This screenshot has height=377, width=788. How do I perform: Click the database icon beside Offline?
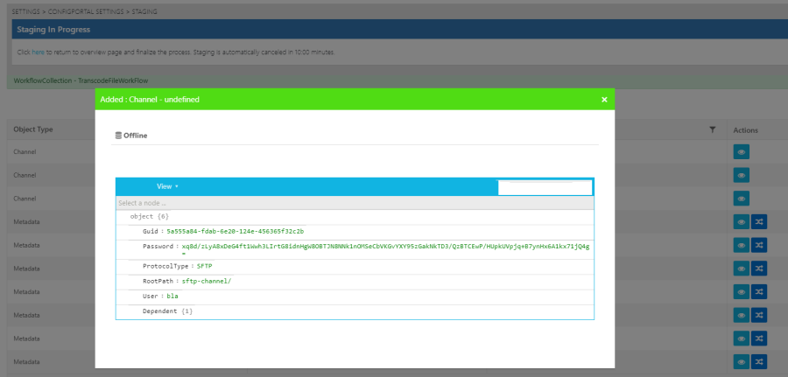pyautogui.click(x=118, y=136)
